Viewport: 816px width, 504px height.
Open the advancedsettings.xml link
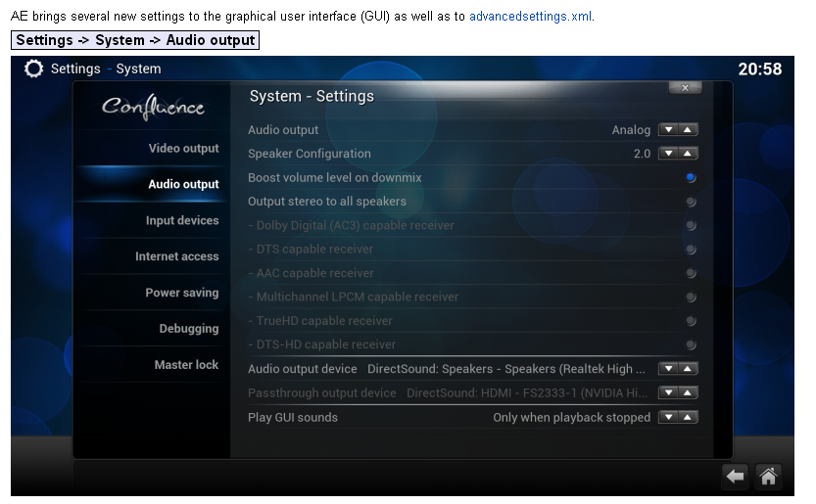tap(530, 16)
